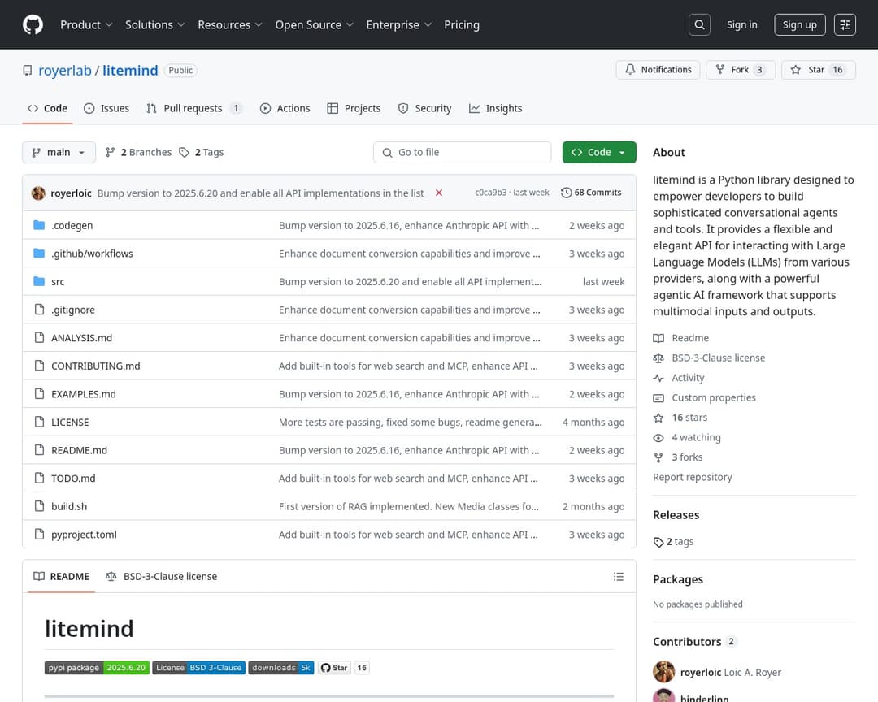Viewport: 878px width, 702px height.
Task: Click the search magnifier icon in header
Action: point(699,24)
